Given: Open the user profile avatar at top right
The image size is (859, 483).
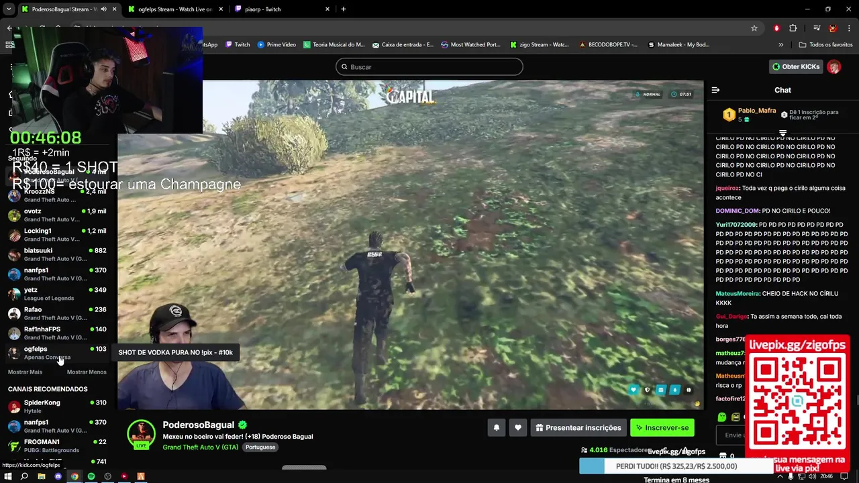Looking at the screenshot, I should [834, 66].
